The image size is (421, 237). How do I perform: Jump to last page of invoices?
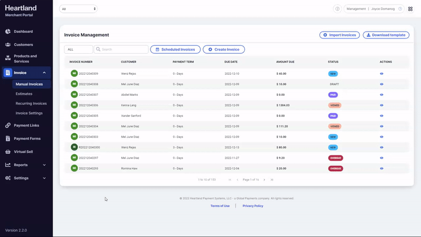272,180
